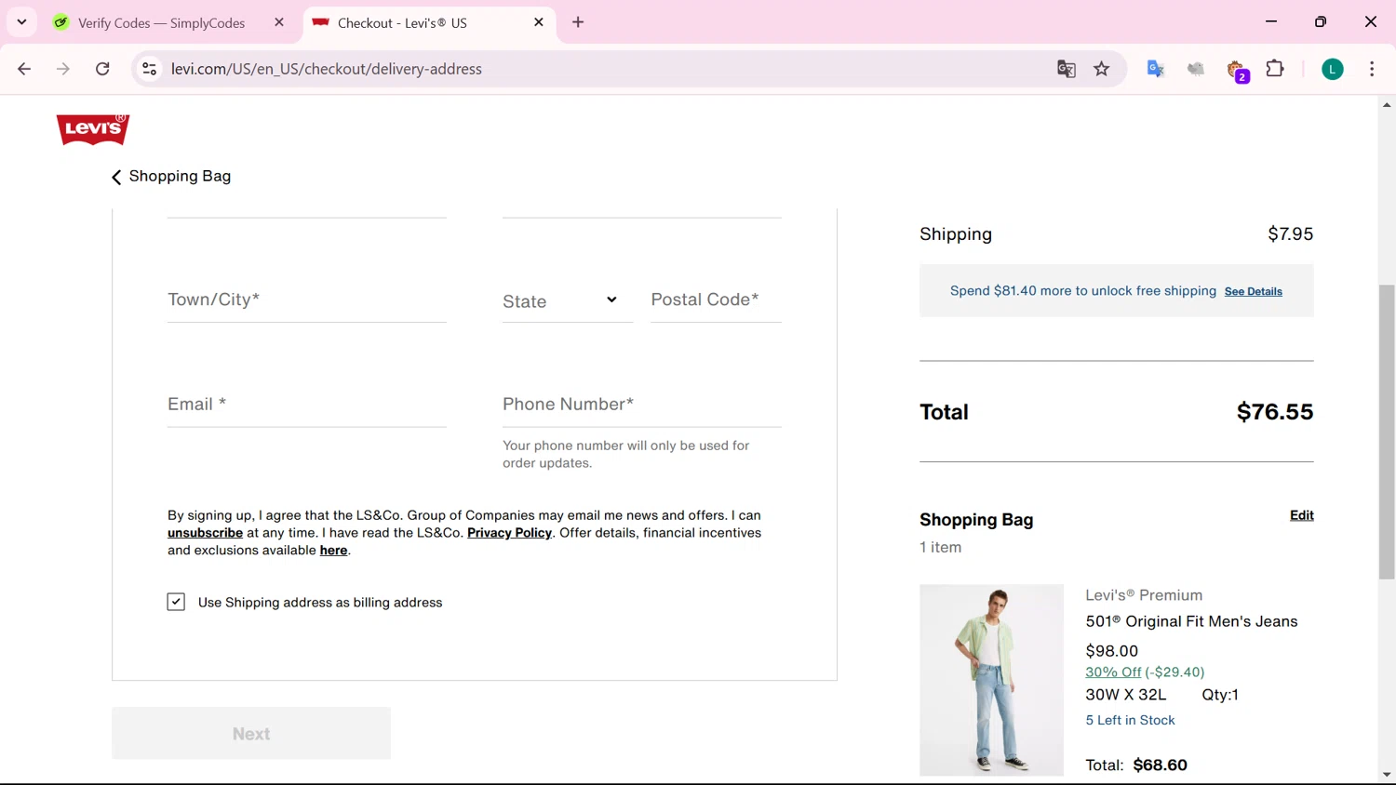Open the tab search dropdown

click(x=21, y=22)
